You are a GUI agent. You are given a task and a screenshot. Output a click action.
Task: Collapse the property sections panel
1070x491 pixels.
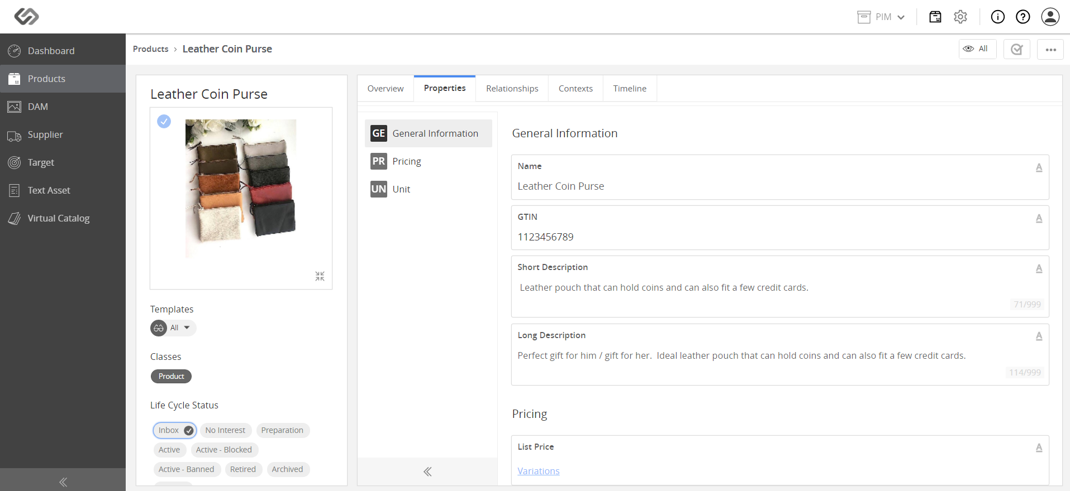point(427,471)
